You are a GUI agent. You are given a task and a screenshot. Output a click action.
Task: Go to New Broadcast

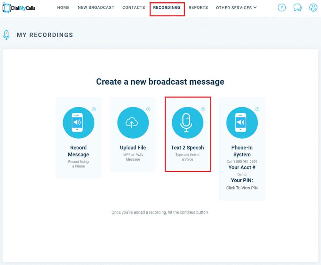point(96,8)
